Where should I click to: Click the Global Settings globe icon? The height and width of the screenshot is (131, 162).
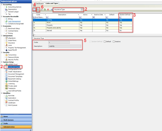click(x=7, y=81)
